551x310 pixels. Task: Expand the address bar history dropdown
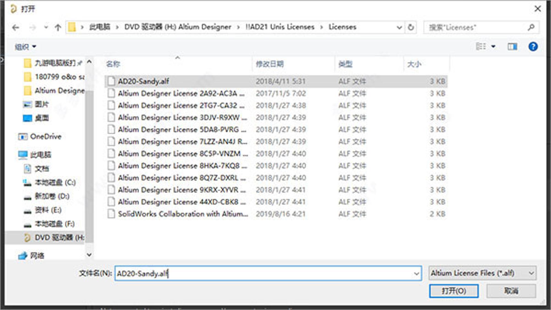click(x=399, y=27)
